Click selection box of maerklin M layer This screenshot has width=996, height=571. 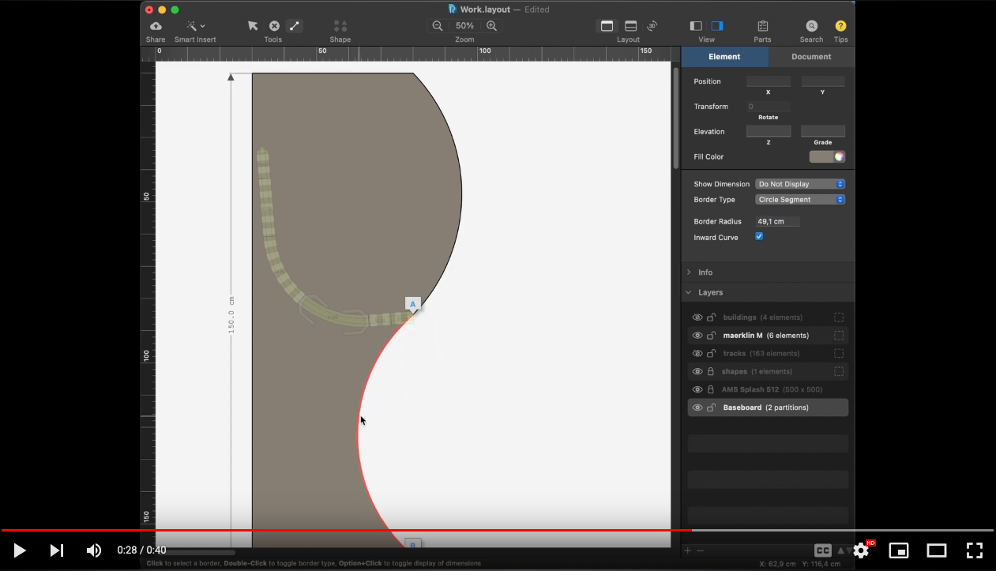(839, 336)
